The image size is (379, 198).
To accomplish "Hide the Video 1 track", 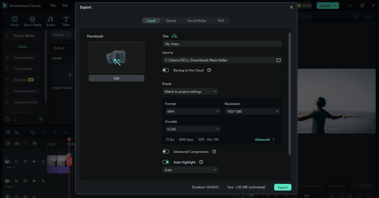I will coord(34,181).
